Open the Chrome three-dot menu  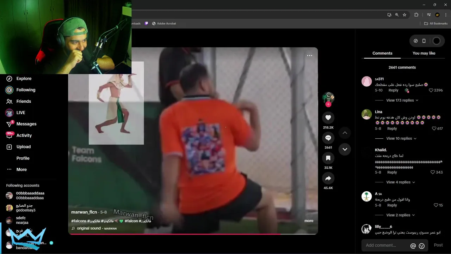(446, 15)
